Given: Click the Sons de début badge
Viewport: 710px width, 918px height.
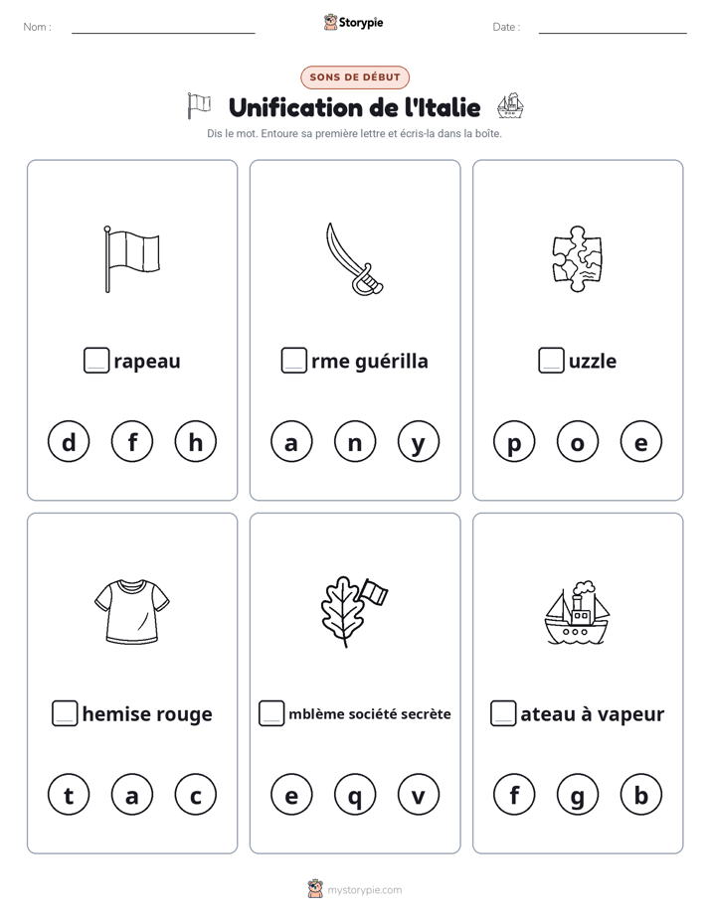Looking at the screenshot, I should [354, 76].
